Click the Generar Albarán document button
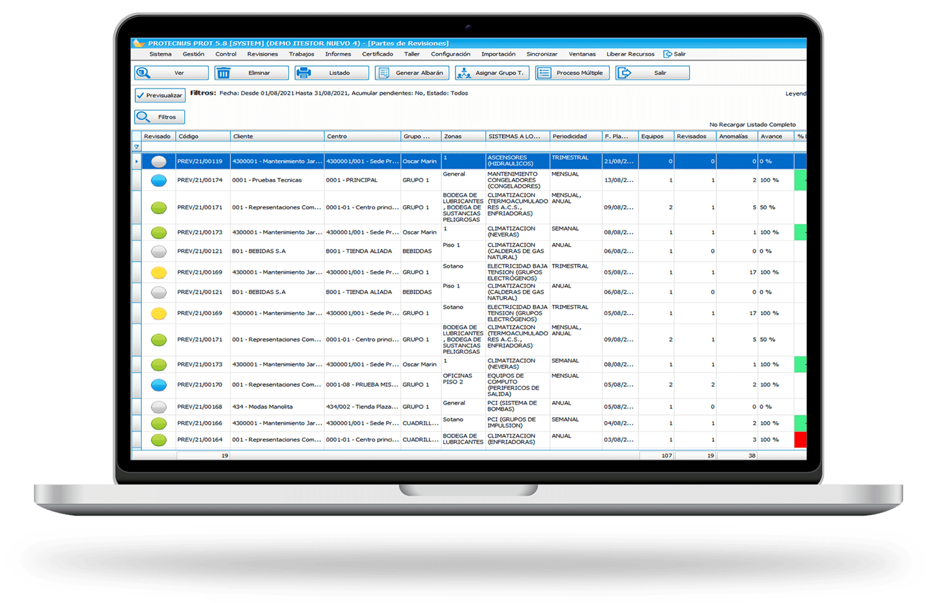Image resolution: width=938 pixels, height=603 pixels. (412, 73)
